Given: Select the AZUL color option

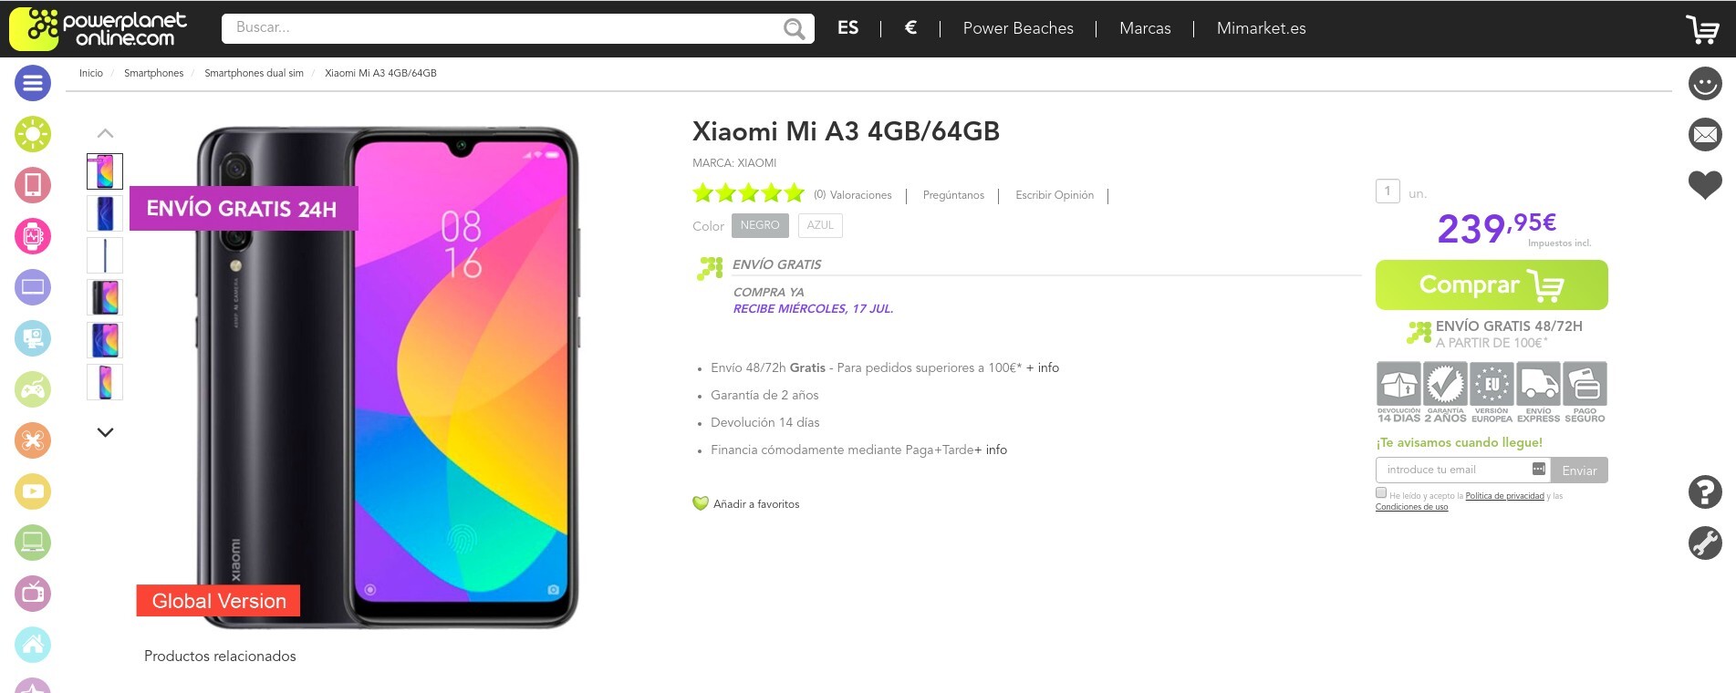Looking at the screenshot, I should [x=820, y=225].
